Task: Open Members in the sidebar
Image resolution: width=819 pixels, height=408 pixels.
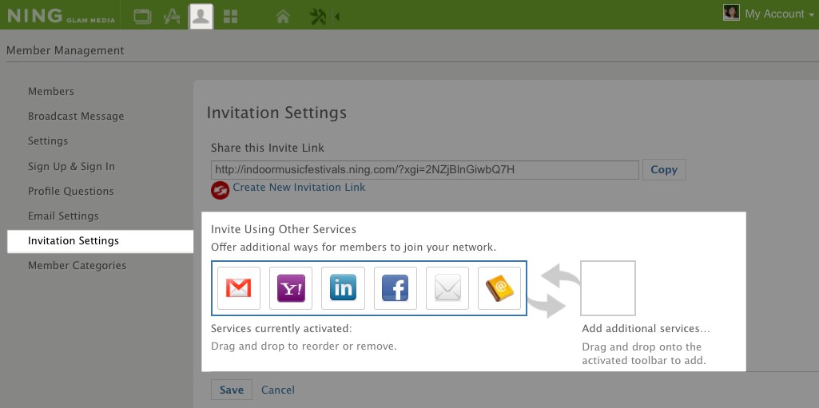Action: [x=51, y=91]
